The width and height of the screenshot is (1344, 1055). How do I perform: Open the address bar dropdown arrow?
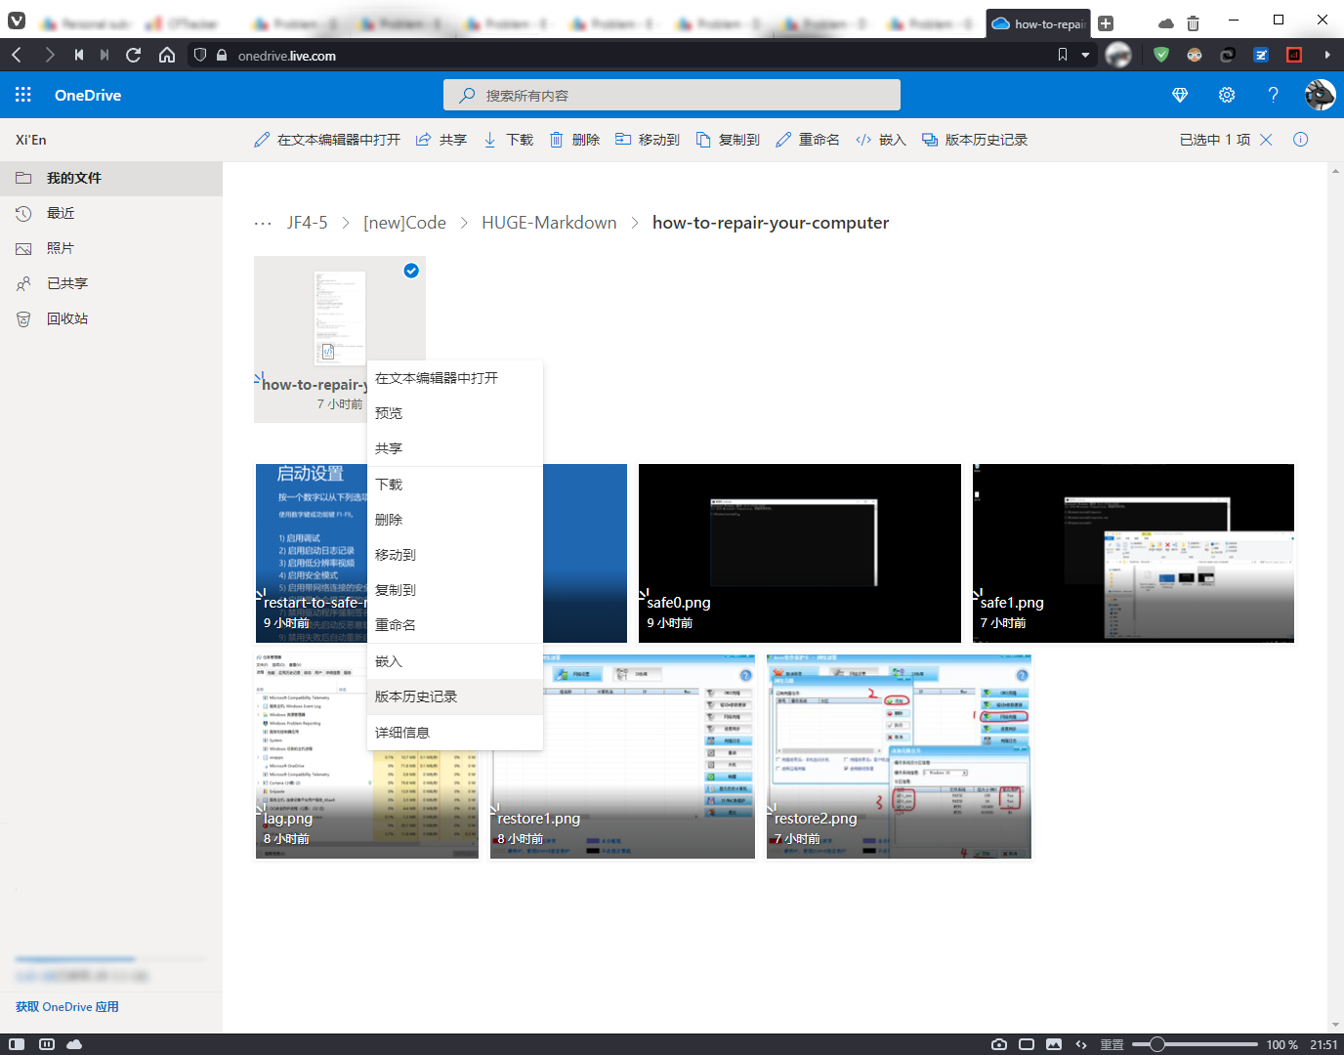[1085, 56]
